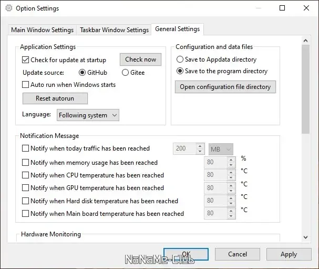The height and width of the screenshot is (269, 319).
Task: Select Gitee as update source
Action: [126, 73]
